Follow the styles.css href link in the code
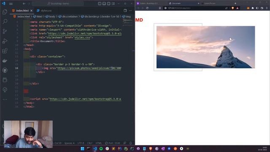This screenshot has width=270, height=152. [82, 38]
